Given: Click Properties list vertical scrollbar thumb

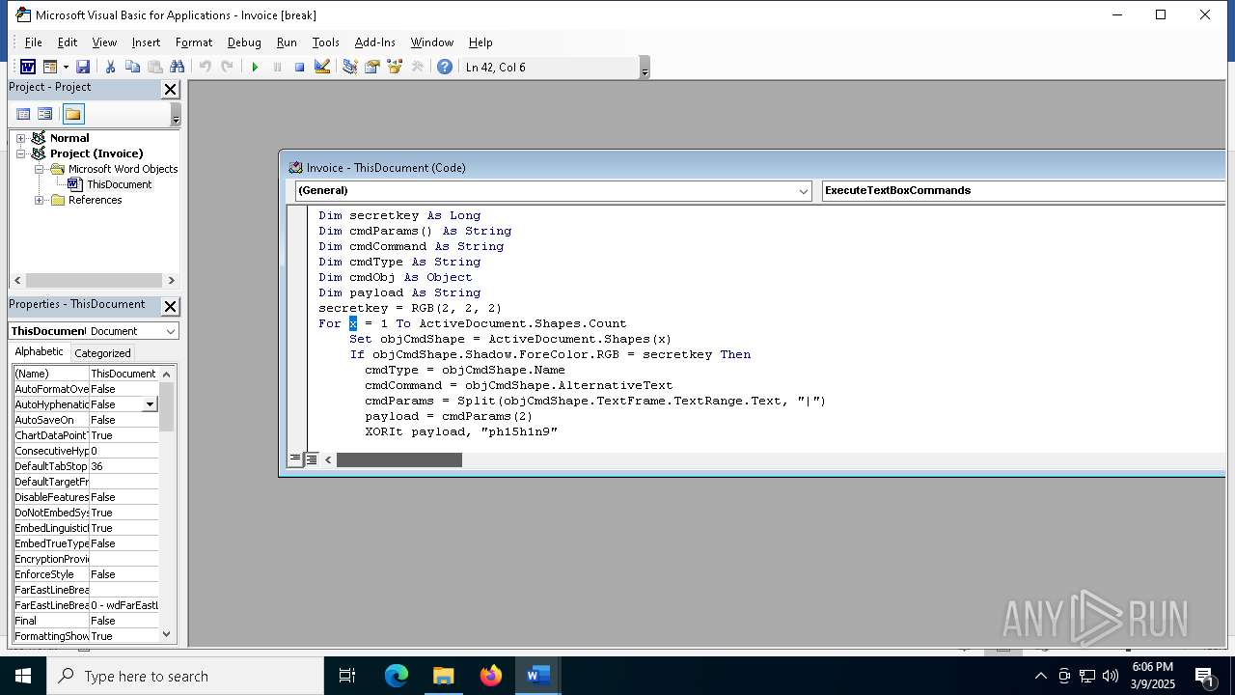Looking at the screenshot, I should 167,406.
